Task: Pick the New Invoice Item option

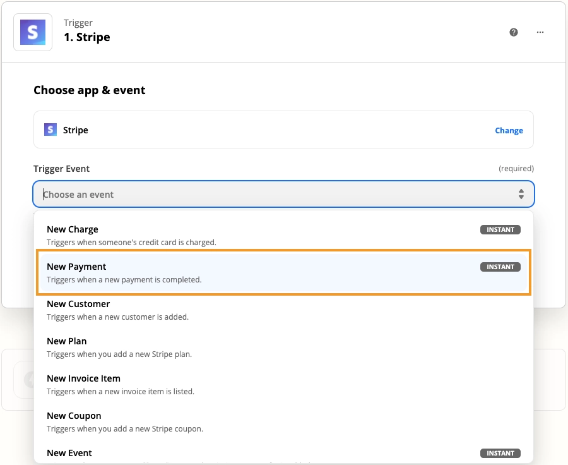Action: coord(283,385)
